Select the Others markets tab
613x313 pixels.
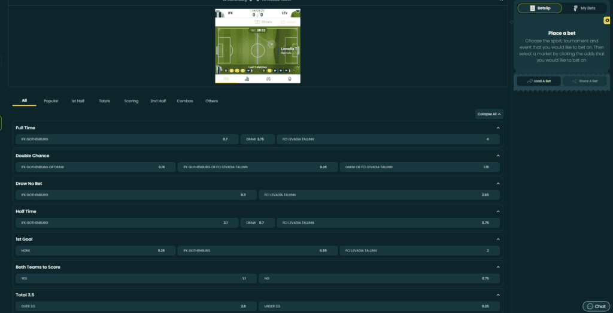[211, 101]
